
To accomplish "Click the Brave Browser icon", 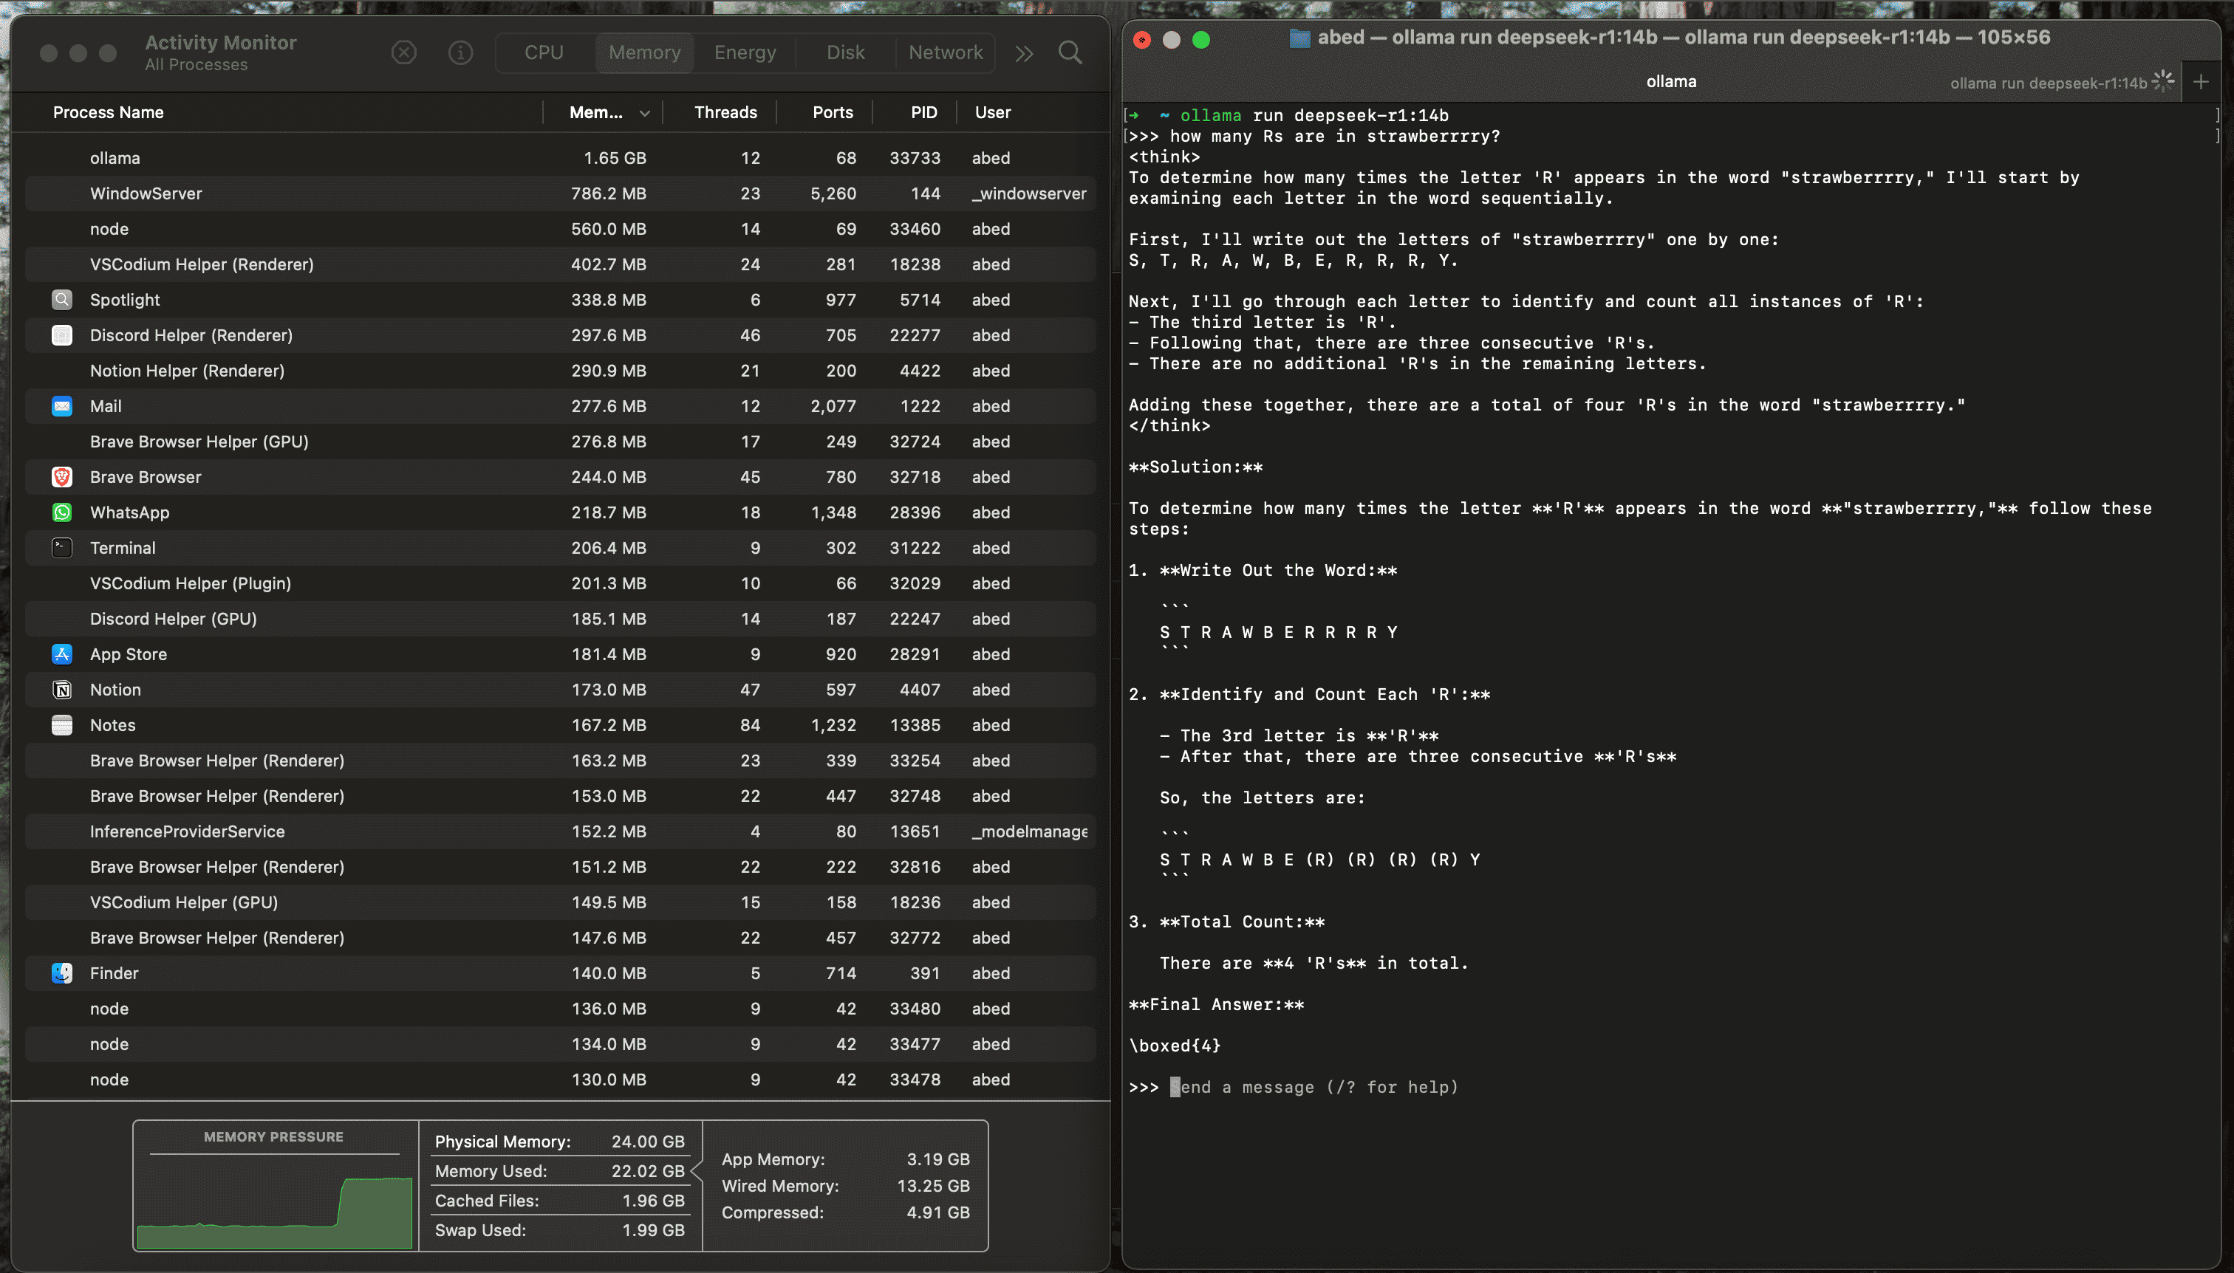I will (61, 476).
